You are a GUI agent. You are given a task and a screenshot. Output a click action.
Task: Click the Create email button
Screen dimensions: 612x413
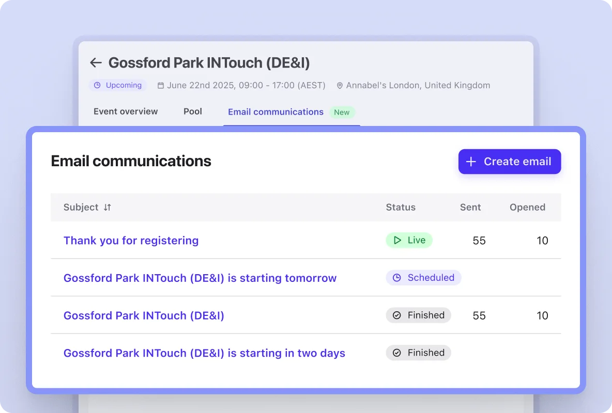pyautogui.click(x=509, y=162)
